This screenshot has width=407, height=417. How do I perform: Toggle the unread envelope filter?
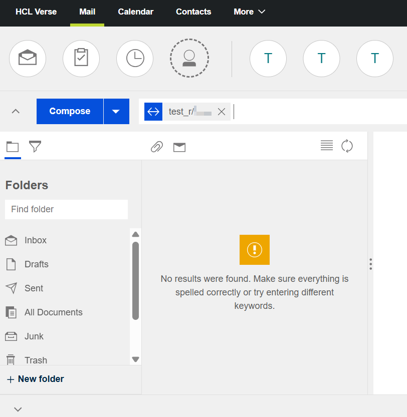(x=179, y=147)
